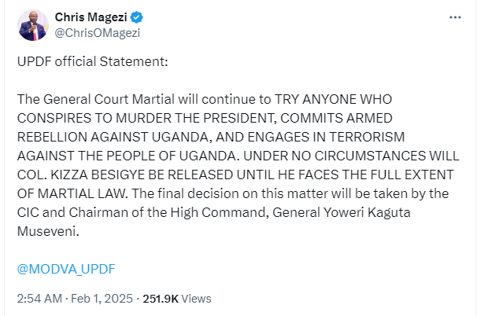Open the @MODVA_UPDF mention link
The height and width of the screenshot is (316, 499).
pyautogui.click(x=65, y=270)
